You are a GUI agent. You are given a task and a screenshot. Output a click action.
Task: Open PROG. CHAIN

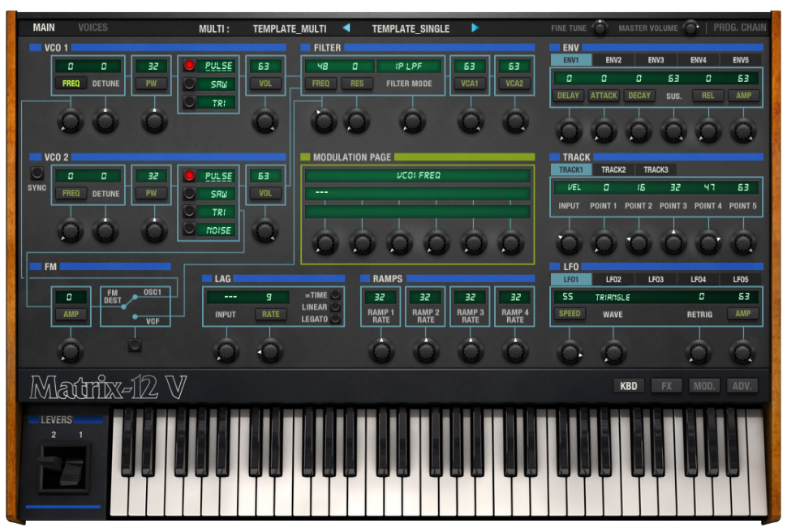coord(740,28)
